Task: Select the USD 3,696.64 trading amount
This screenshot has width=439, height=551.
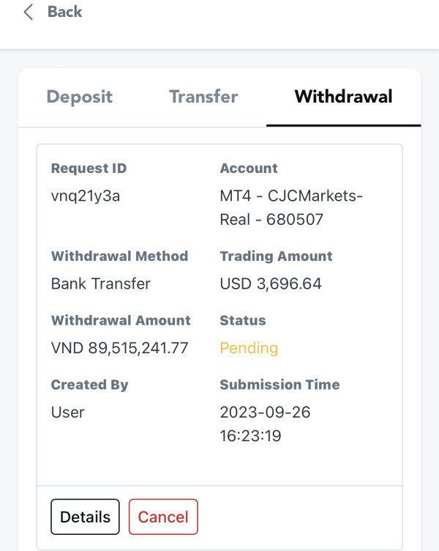Action: pos(271,284)
